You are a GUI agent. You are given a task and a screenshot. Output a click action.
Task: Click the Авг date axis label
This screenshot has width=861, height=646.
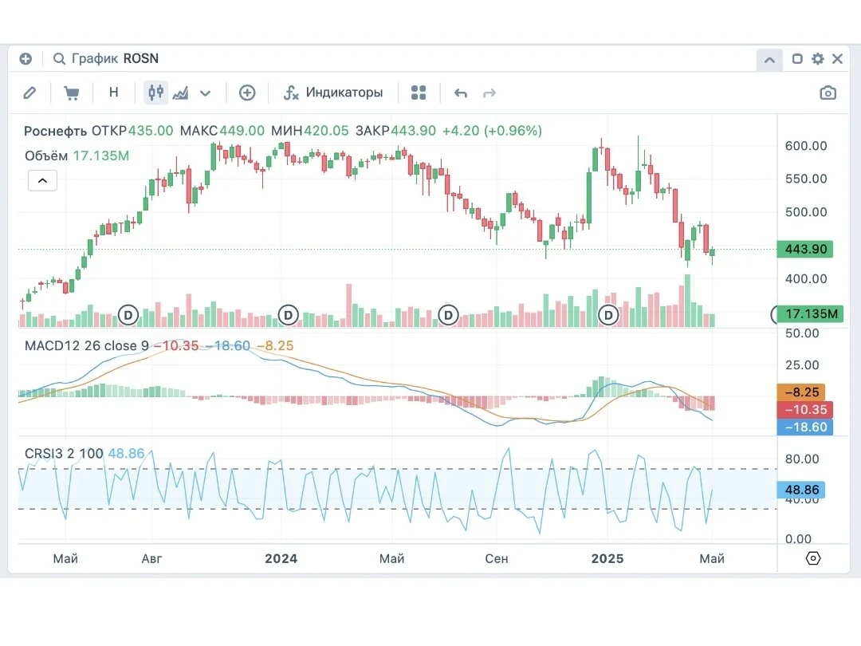click(x=151, y=558)
